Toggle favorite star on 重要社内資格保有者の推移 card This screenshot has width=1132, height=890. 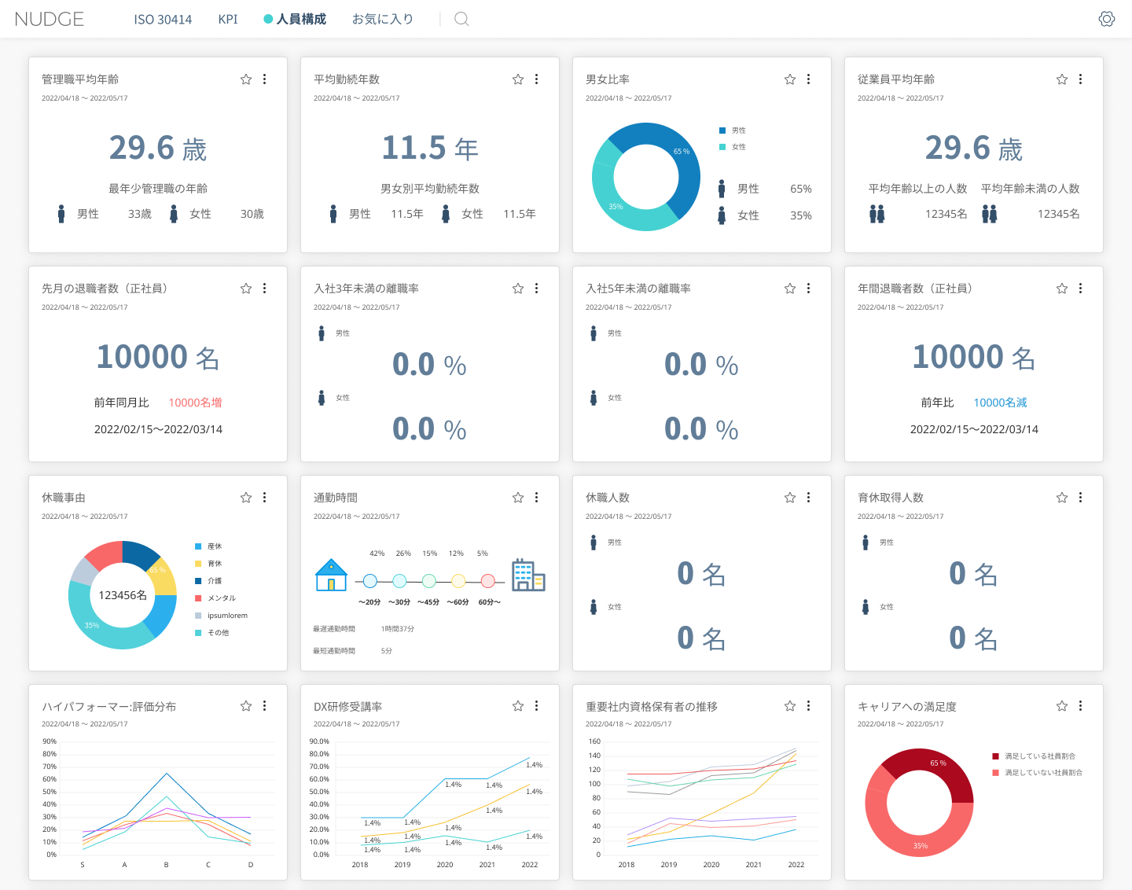790,706
